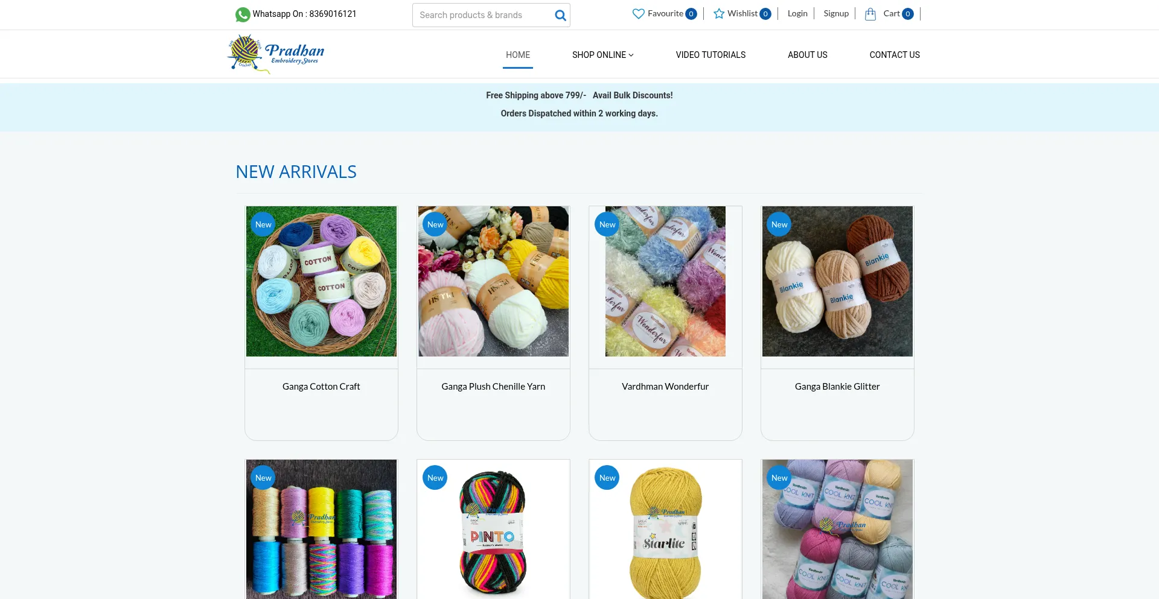Select the Vardhman Wonderfur product image
The width and height of the screenshot is (1159, 599).
665,281
